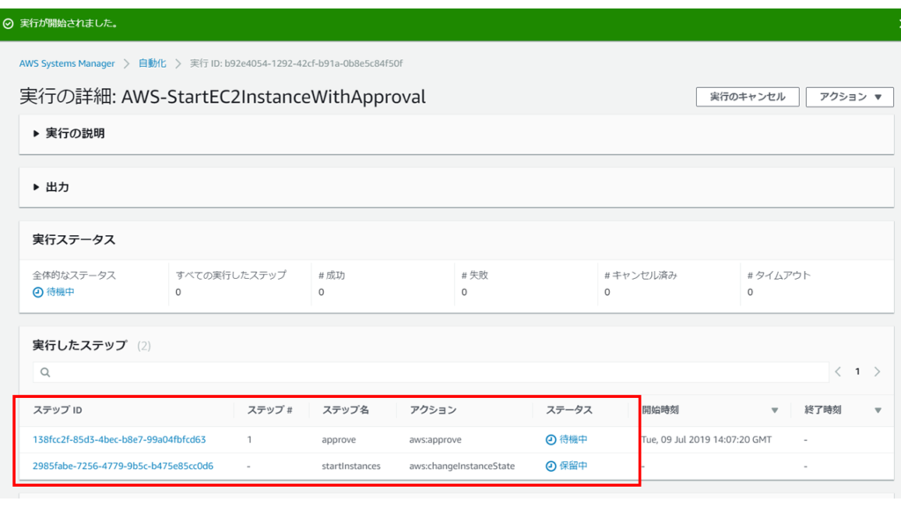Expand the 実行の説明 section
Viewport: 901px width, 507px height.
[37, 134]
